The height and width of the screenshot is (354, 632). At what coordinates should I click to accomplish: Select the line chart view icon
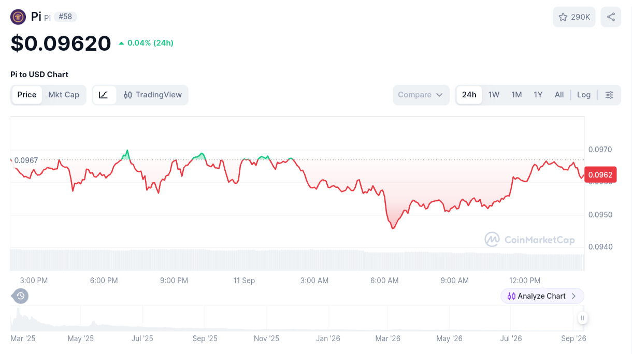[104, 95]
